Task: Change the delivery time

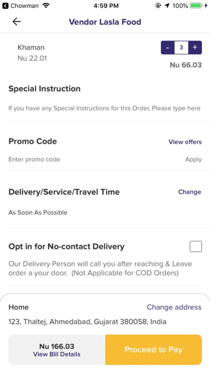Action: 190,192
